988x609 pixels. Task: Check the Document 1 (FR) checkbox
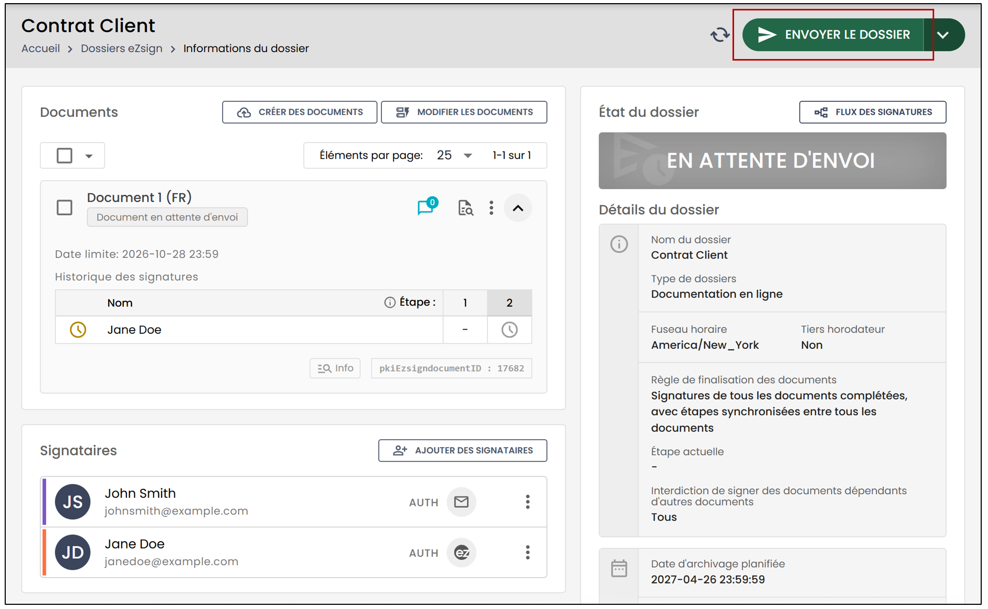[64, 207]
